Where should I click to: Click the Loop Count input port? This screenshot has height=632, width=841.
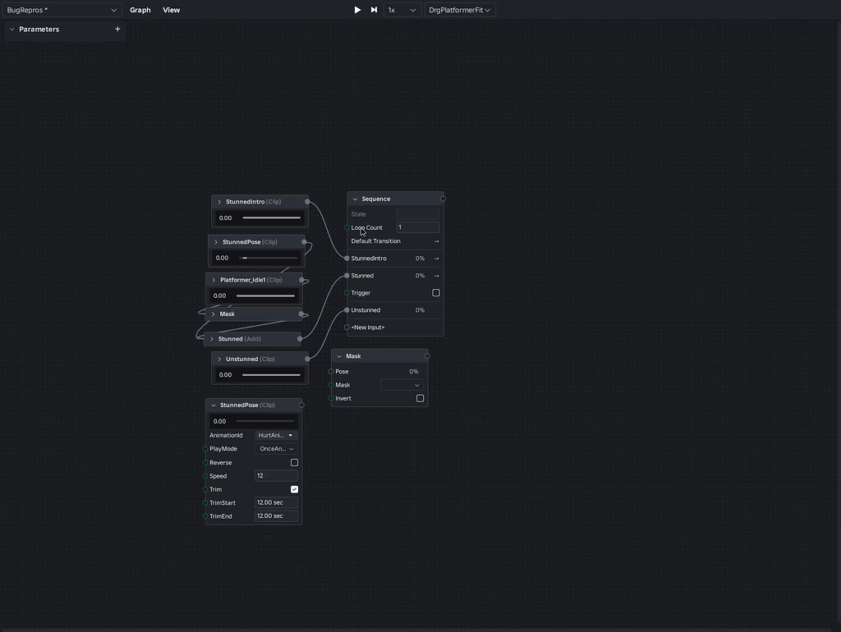pyautogui.click(x=347, y=228)
